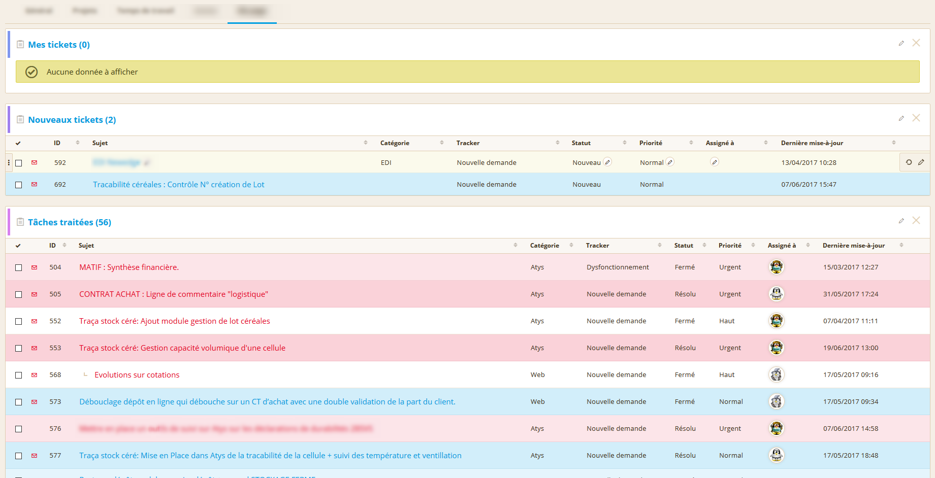Screen dimensions: 935x478
Task: Open ticket Evolutions sur cotations
Action: coord(137,374)
